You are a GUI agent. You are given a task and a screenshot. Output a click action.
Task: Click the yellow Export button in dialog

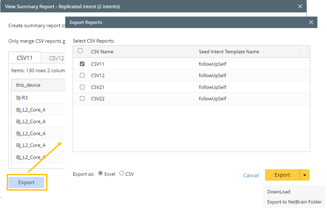pos(282,175)
